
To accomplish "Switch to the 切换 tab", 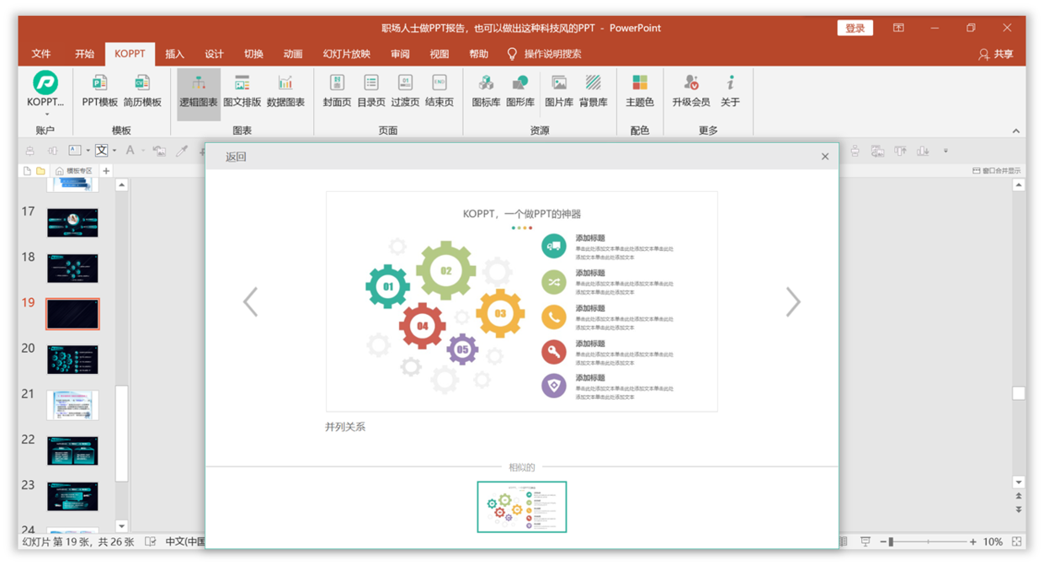I will coord(253,54).
